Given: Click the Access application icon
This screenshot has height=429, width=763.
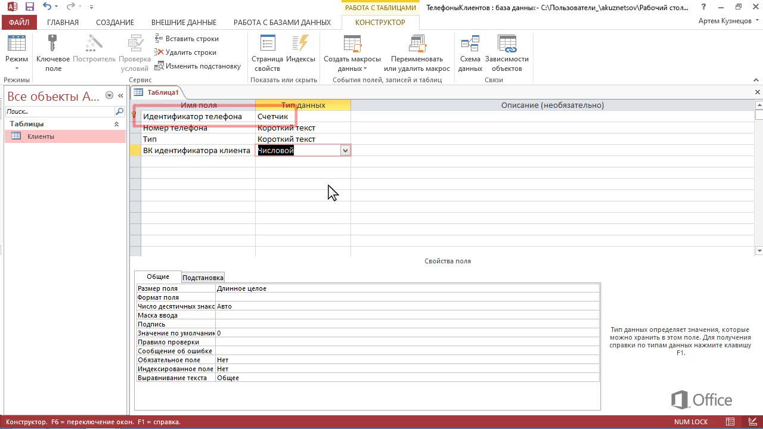Looking at the screenshot, I should coord(11,7).
